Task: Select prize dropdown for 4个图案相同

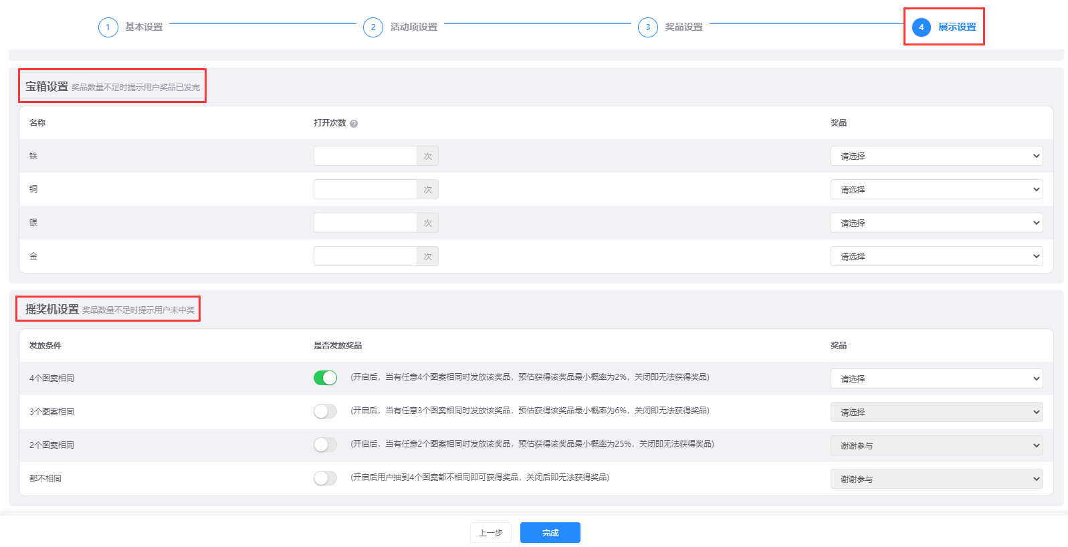Action: (x=936, y=378)
